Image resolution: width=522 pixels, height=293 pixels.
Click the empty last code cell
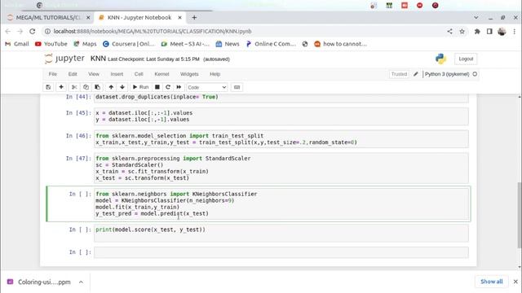(281, 252)
